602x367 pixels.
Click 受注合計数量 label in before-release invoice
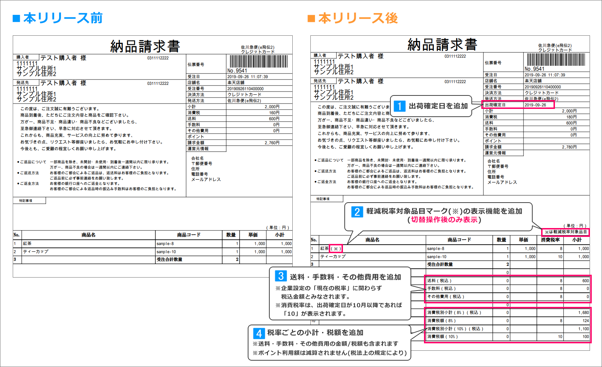point(170,260)
